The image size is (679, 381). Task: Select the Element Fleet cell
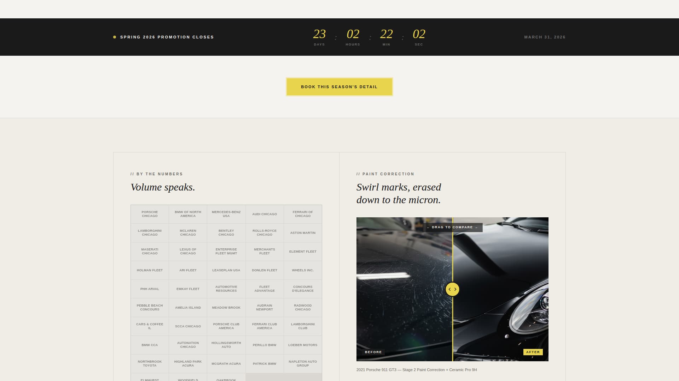click(x=303, y=252)
